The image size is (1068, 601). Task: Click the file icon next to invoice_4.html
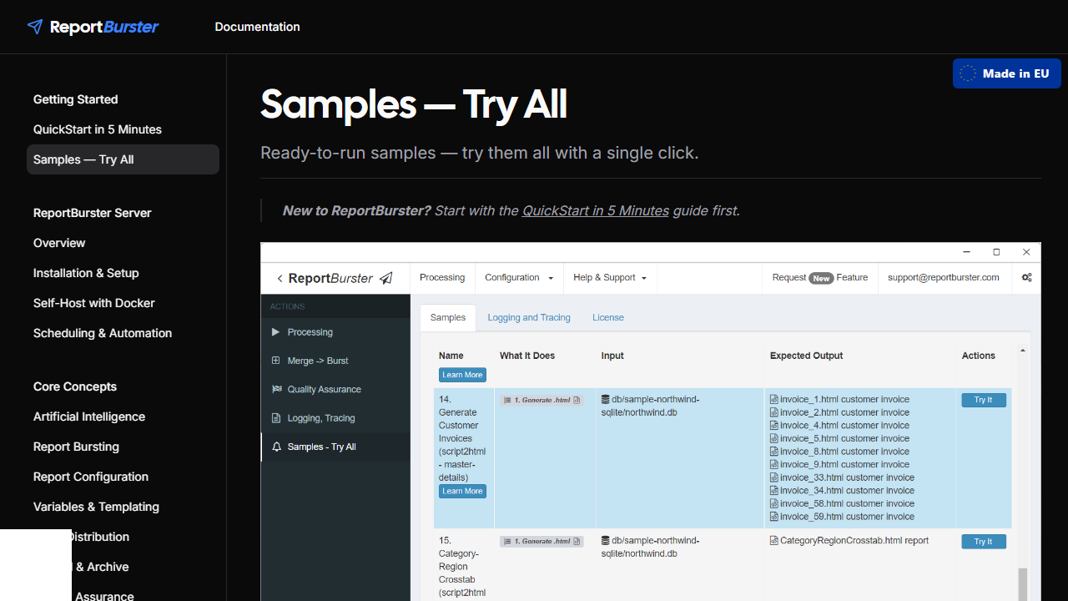coord(774,426)
